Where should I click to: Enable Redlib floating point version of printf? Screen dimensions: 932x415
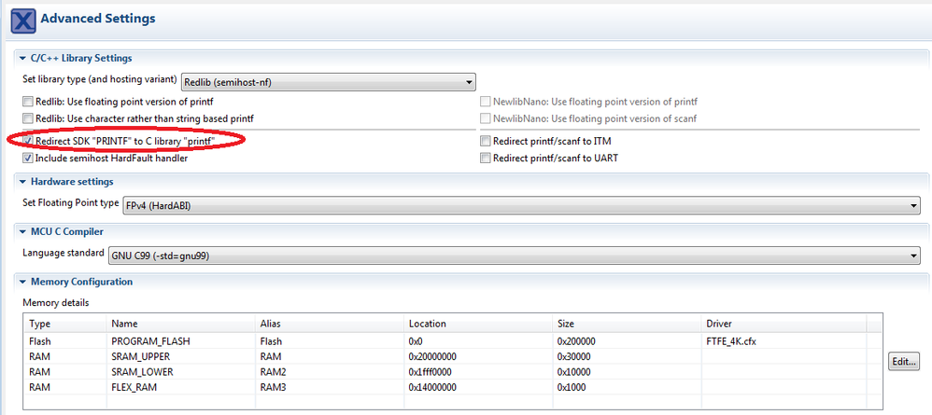pos(27,101)
